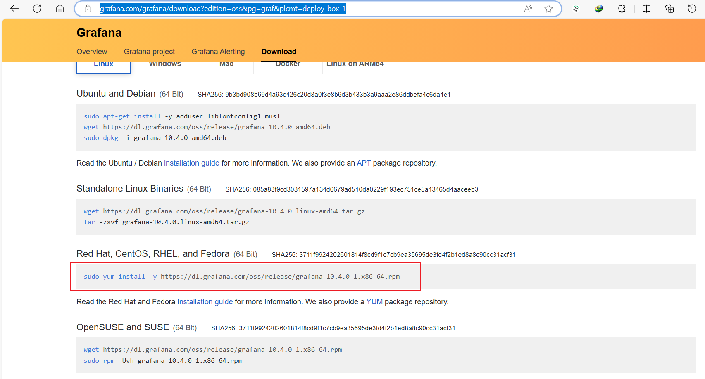Image resolution: width=705 pixels, height=379 pixels.
Task: Click the green globe extension icon
Action: [599, 9]
